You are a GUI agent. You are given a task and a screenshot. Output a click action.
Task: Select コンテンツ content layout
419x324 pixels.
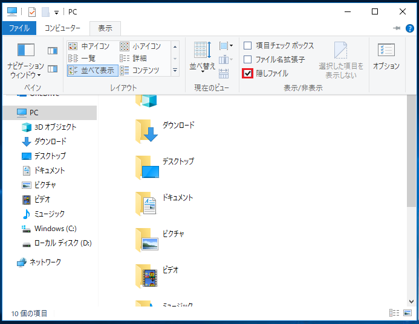pos(140,71)
